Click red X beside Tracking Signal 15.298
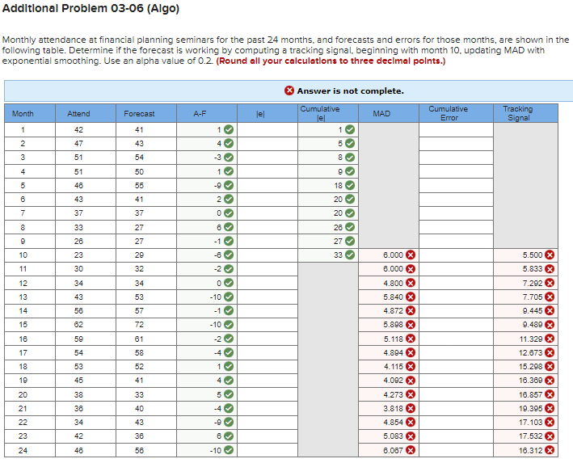Image resolution: width=573 pixels, height=463 pixels. (x=550, y=367)
